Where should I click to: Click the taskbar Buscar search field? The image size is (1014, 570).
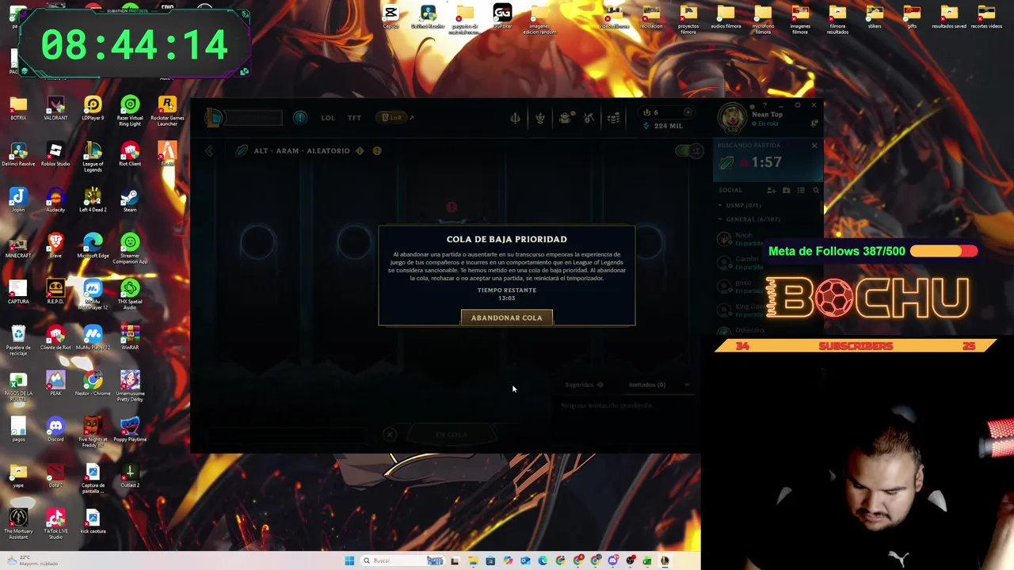(402, 560)
